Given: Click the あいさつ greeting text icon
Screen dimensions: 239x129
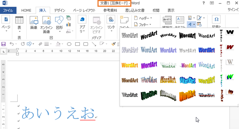Looking at the screenshot, I should pos(167,20).
